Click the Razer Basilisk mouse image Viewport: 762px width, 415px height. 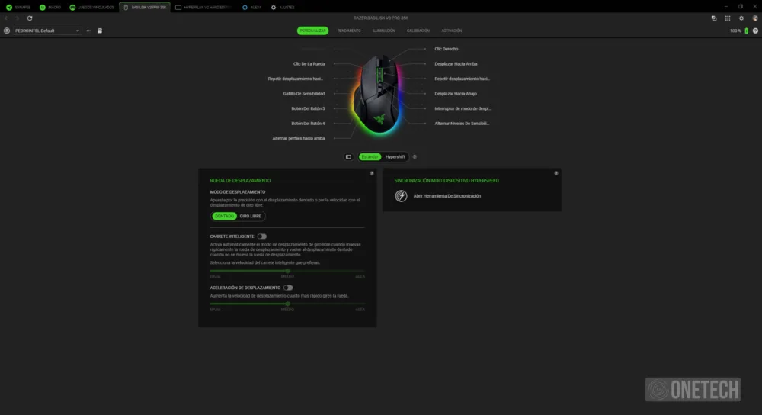378,95
